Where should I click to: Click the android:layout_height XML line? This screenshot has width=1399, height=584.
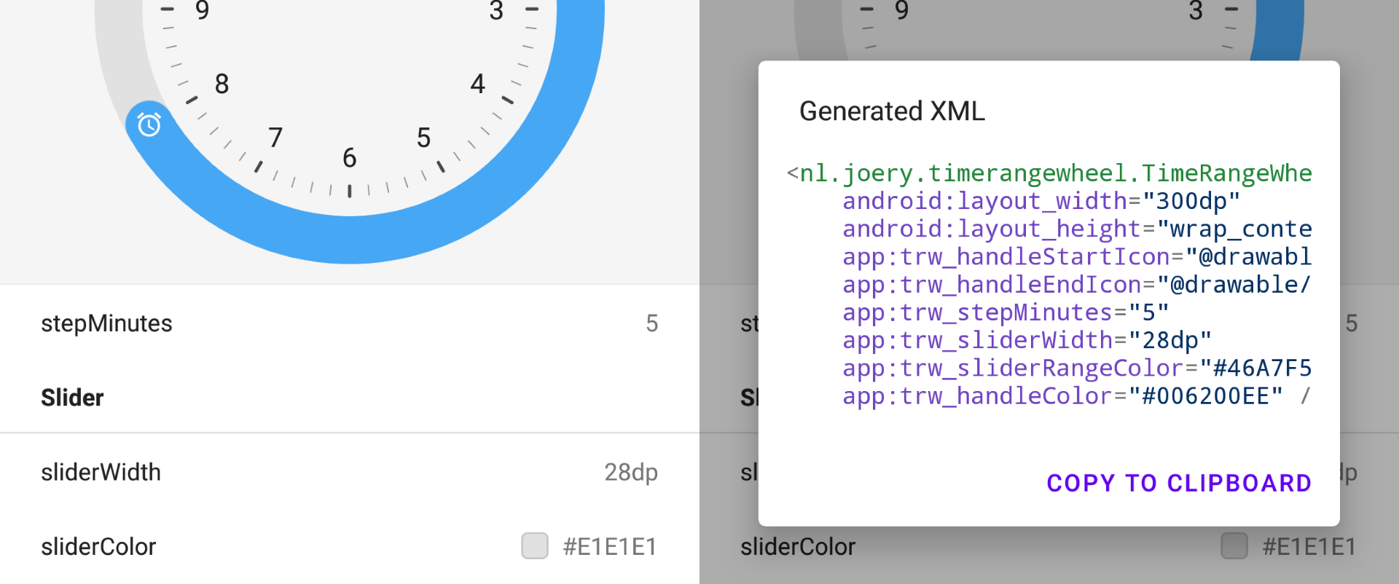pyautogui.click(x=1077, y=229)
